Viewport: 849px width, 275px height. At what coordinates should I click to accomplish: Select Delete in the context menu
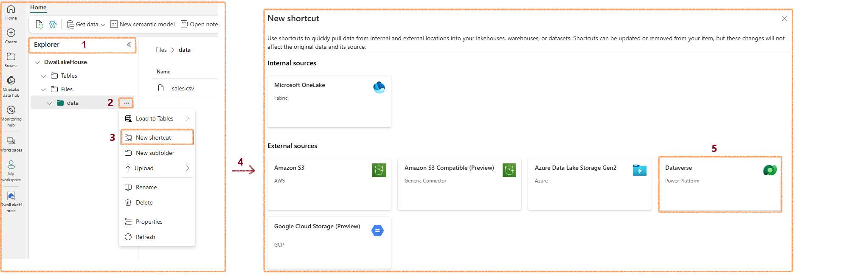click(x=157, y=202)
